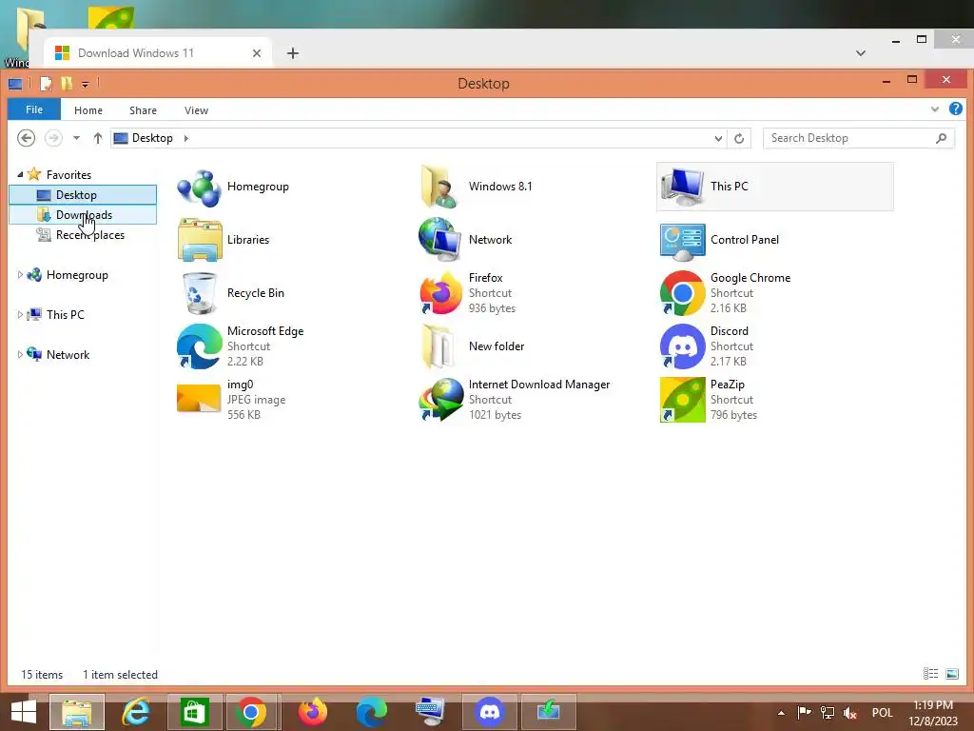This screenshot has height=731, width=974.
Task: Click the New folder quick access toolbar icon
Action: tap(67, 84)
